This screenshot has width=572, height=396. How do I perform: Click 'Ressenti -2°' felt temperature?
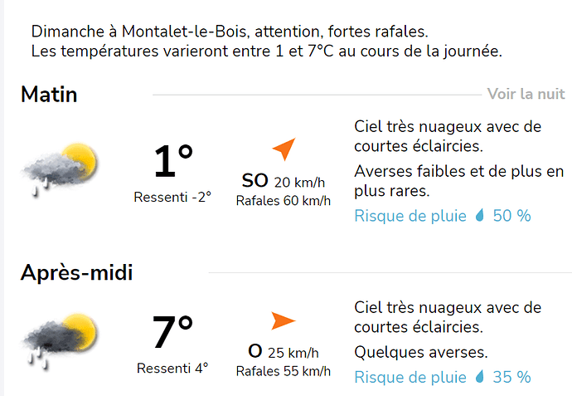pyautogui.click(x=172, y=198)
